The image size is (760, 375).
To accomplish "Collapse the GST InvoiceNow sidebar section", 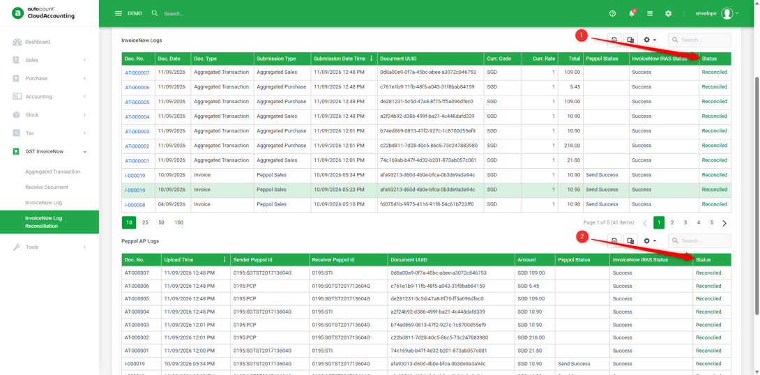I will (50, 151).
